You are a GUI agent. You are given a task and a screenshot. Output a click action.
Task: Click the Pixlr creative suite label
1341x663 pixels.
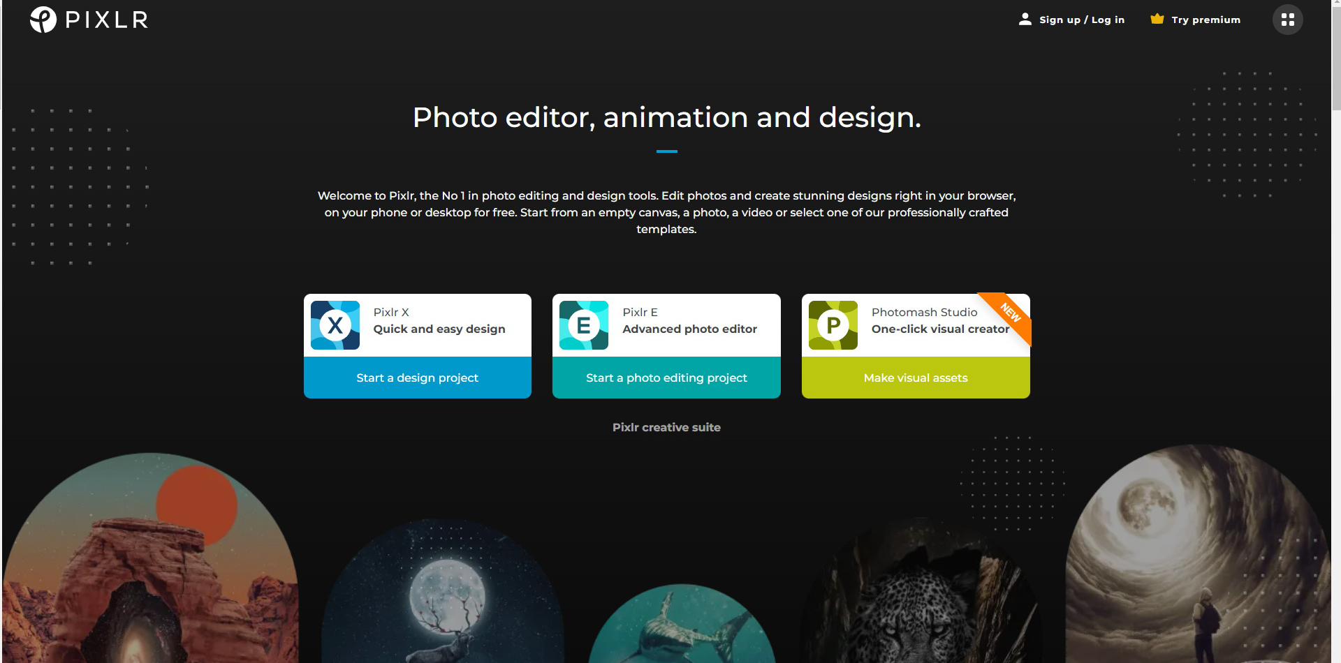tap(666, 427)
